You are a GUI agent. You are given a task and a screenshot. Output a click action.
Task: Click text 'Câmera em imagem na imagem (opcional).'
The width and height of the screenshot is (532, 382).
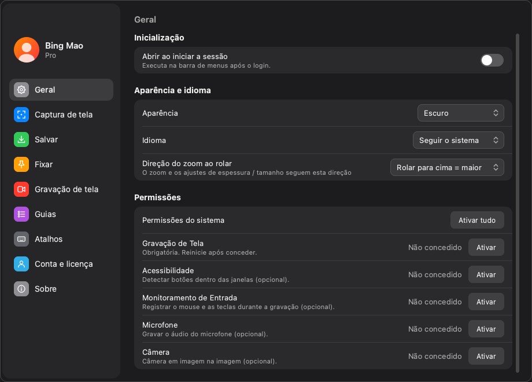pos(209,361)
